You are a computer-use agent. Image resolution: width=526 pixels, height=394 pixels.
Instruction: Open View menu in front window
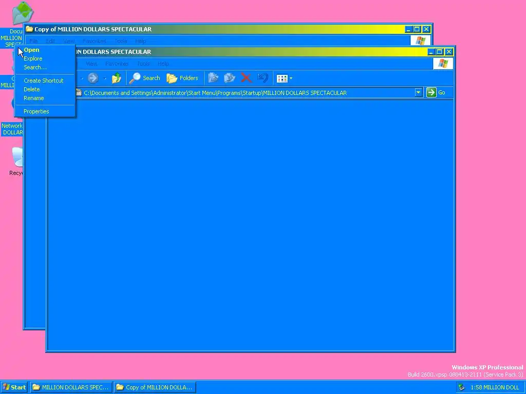(x=91, y=64)
